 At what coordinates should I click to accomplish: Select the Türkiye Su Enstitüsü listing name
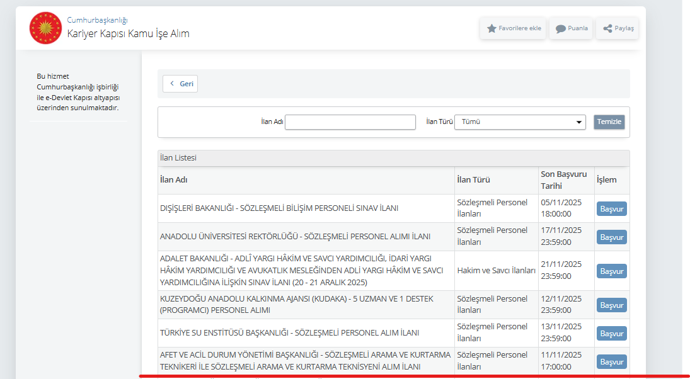[x=289, y=333]
